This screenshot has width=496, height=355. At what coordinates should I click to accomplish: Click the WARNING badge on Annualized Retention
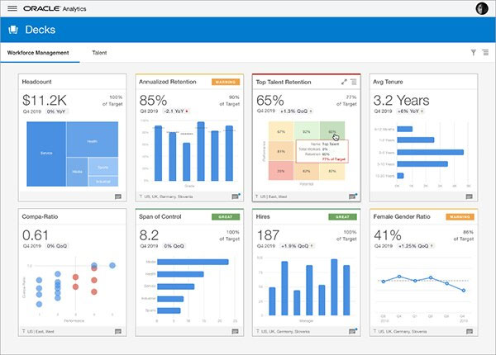[x=228, y=82]
